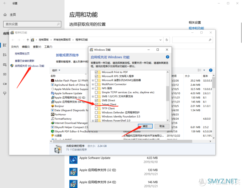This screenshot has width=242, height=188.
Task: Open the 控制面板主页 link
Action: click(x=22, y=53)
